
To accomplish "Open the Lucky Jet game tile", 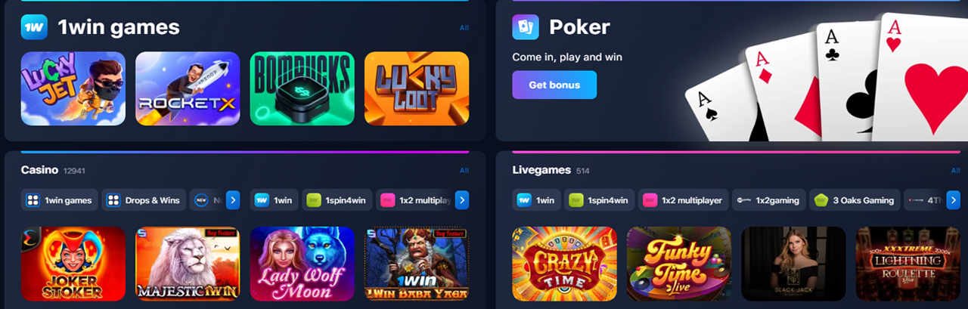I will tap(73, 88).
